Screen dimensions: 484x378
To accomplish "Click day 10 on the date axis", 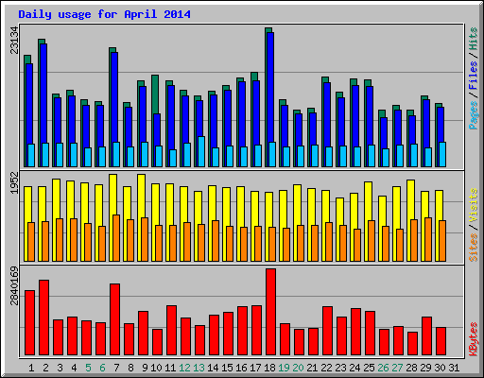I will point(156,368).
